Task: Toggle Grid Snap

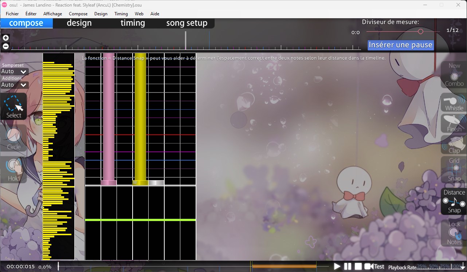Action: point(454,169)
